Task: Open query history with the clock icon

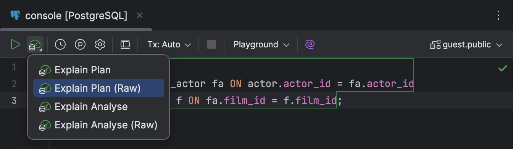Action: click(x=60, y=44)
